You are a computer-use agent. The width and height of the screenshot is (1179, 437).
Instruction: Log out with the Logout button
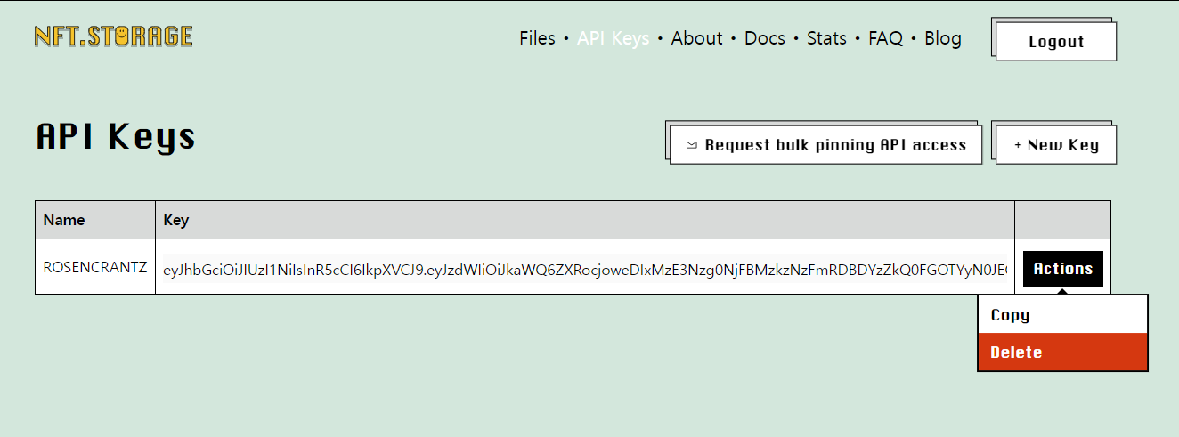(1056, 42)
